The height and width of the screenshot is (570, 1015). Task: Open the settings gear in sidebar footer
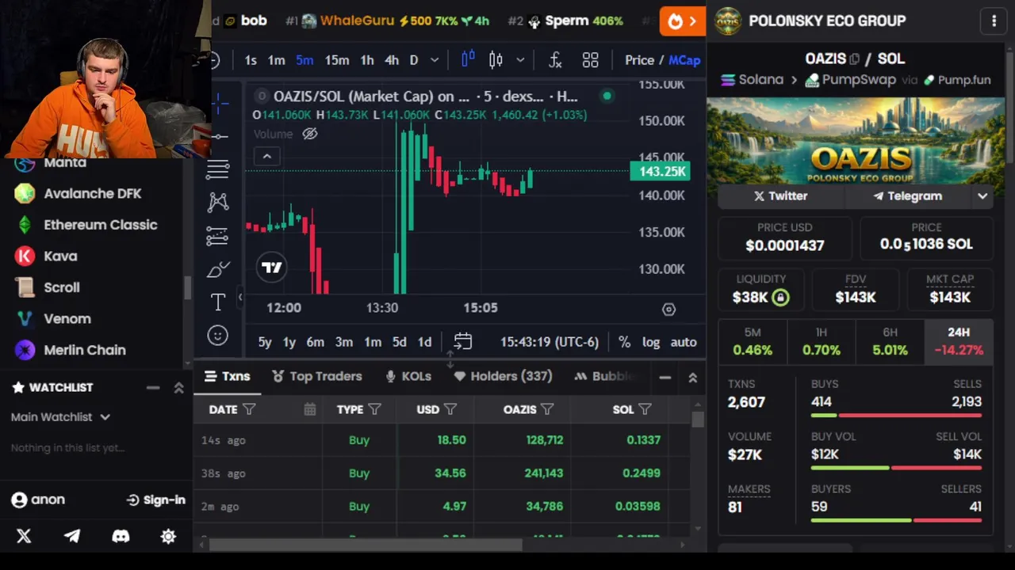pyautogui.click(x=168, y=536)
